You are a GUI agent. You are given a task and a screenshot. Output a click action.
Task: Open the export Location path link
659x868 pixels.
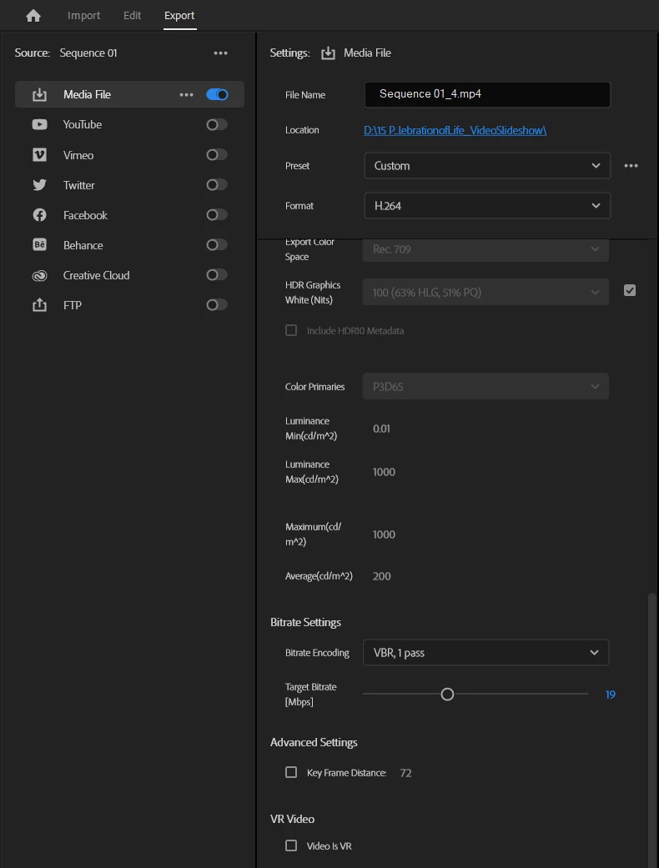click(x=455, y=130)
